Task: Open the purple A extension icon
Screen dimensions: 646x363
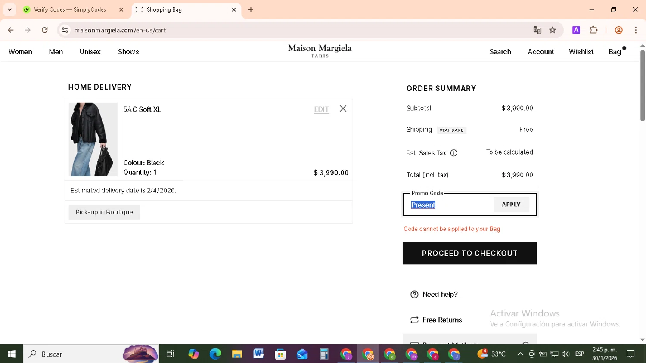Action: pyautogui.click(x=576, y=30)
